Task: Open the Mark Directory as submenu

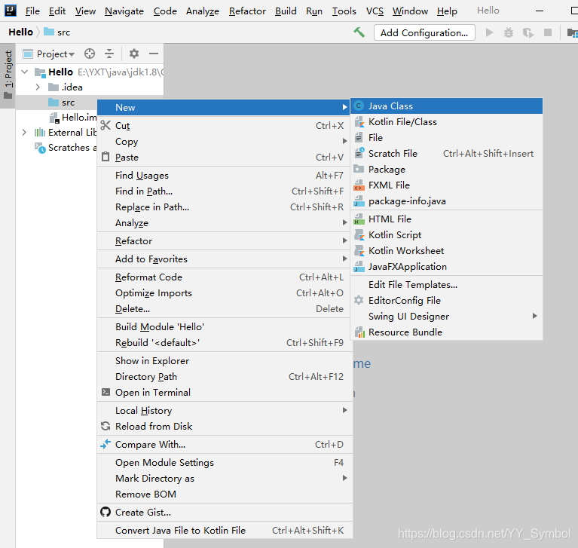Action: tap(225, 478)
